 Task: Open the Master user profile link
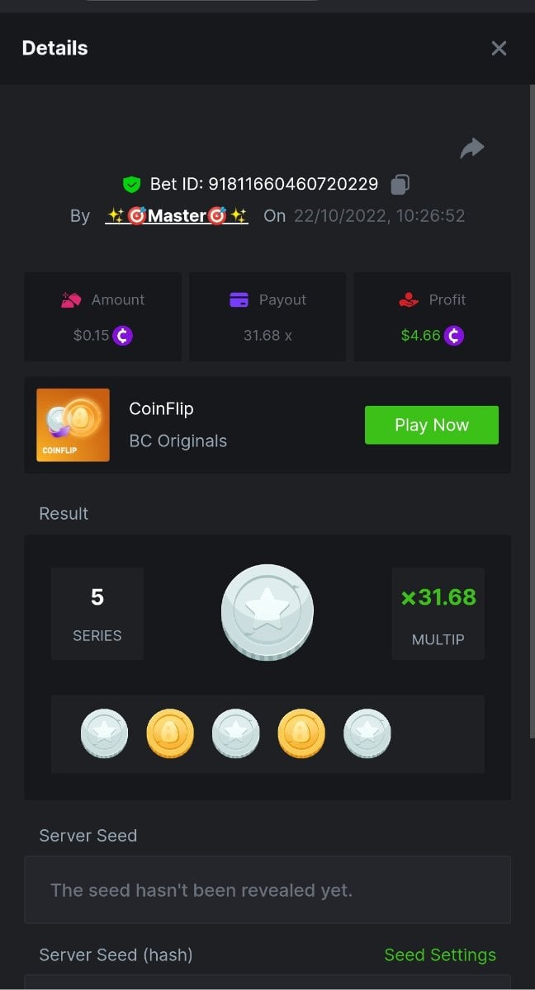[x=177, y=216]
